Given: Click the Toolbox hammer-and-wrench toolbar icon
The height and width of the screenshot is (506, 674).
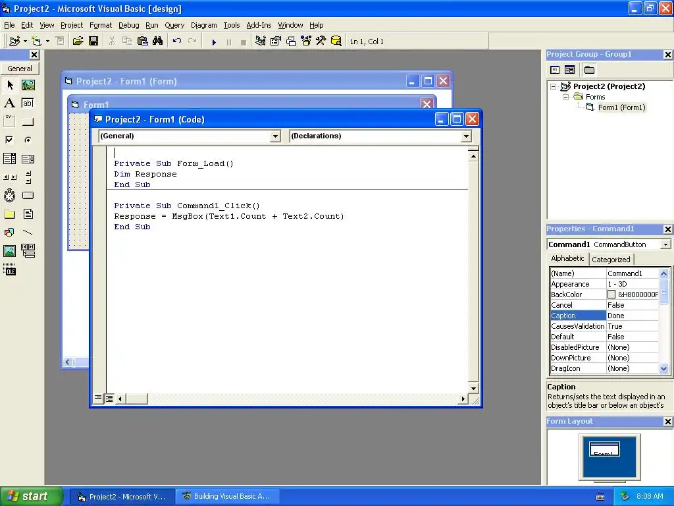Looking at the screenshot, I should pyautogui.click(x=321, y=42).
